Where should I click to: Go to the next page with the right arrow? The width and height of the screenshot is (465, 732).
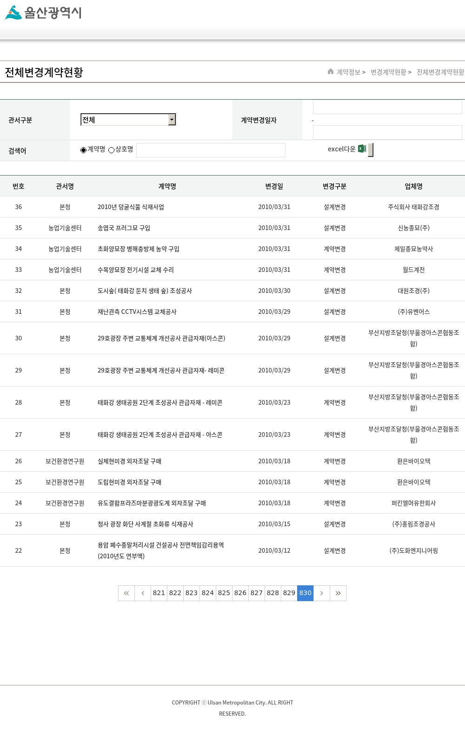321,593
